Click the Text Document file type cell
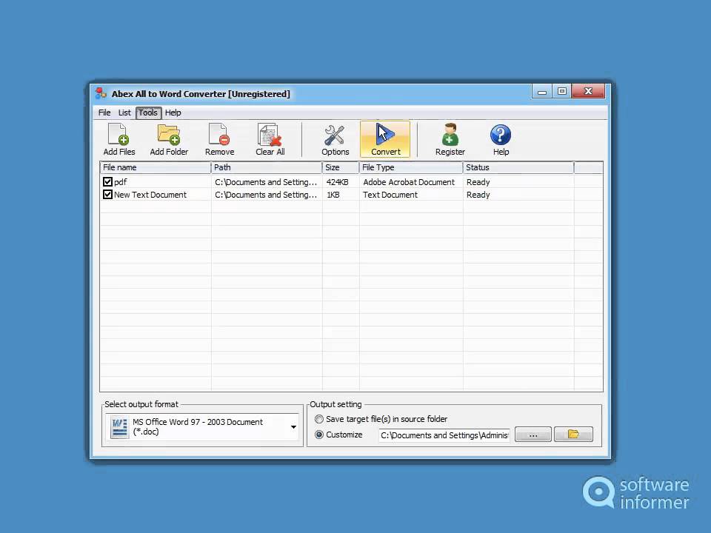This screenshot has height=533, width=711. [x=390, y=195]
